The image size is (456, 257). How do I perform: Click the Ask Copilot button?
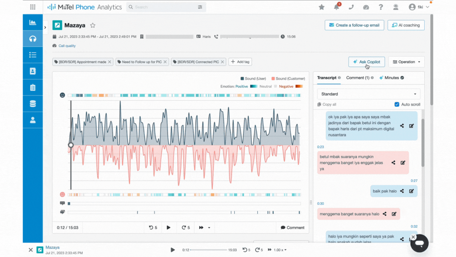tap(367, 62)
